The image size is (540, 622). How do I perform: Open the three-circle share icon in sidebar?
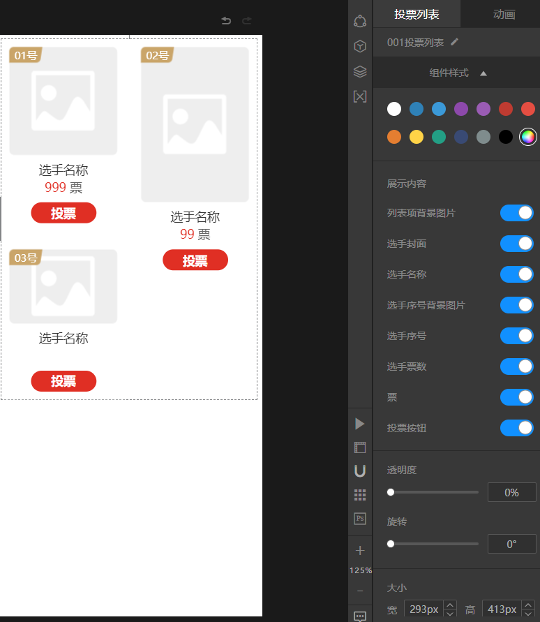click(x=360, y=21)
